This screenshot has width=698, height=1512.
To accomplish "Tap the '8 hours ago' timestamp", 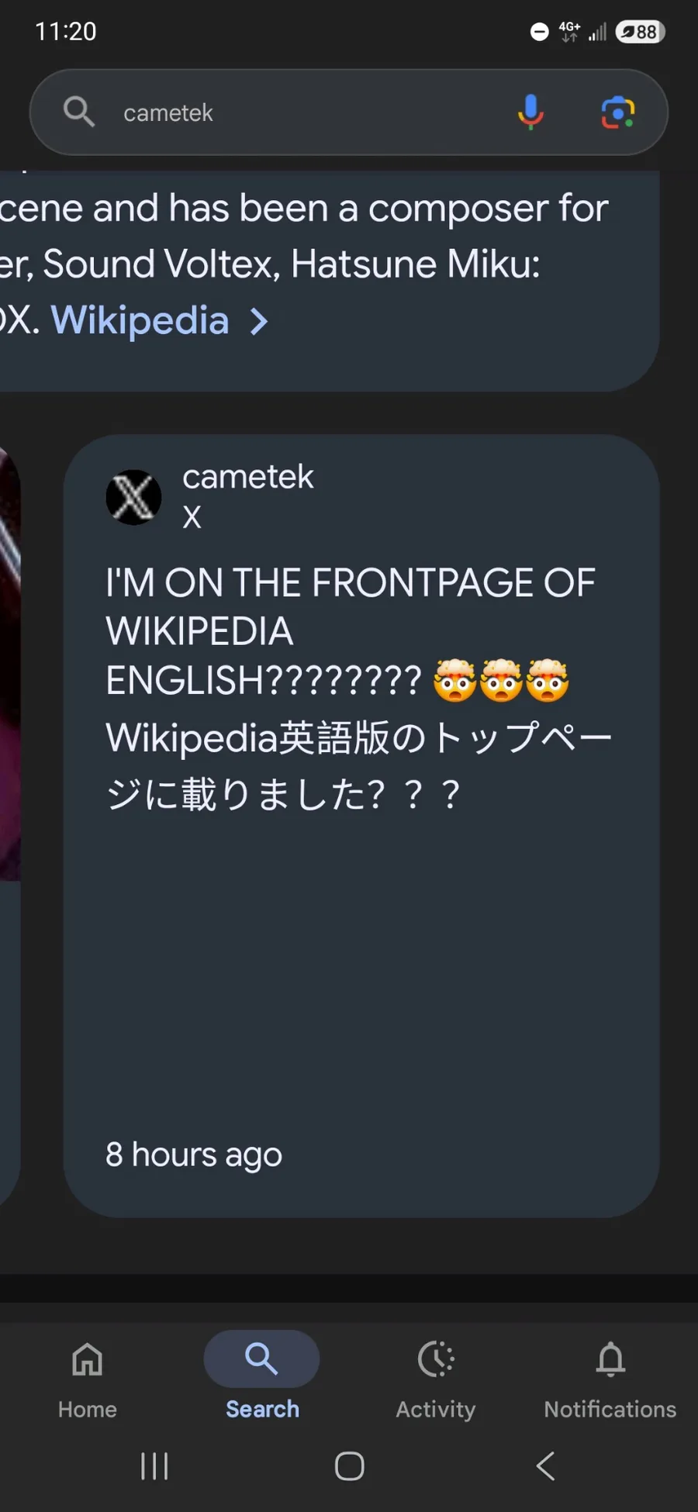I will tap(194, 1154).
